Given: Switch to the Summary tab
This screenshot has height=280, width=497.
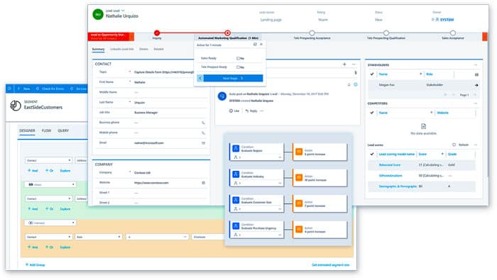Looking at the screenshot, I should click(x=98, y=49).
